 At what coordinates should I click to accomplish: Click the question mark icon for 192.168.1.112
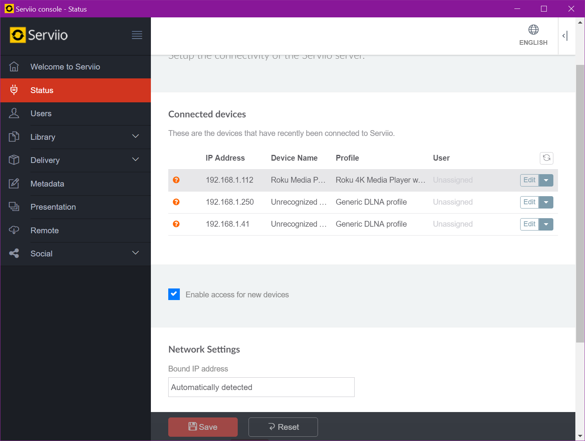(x=176, y=180)
